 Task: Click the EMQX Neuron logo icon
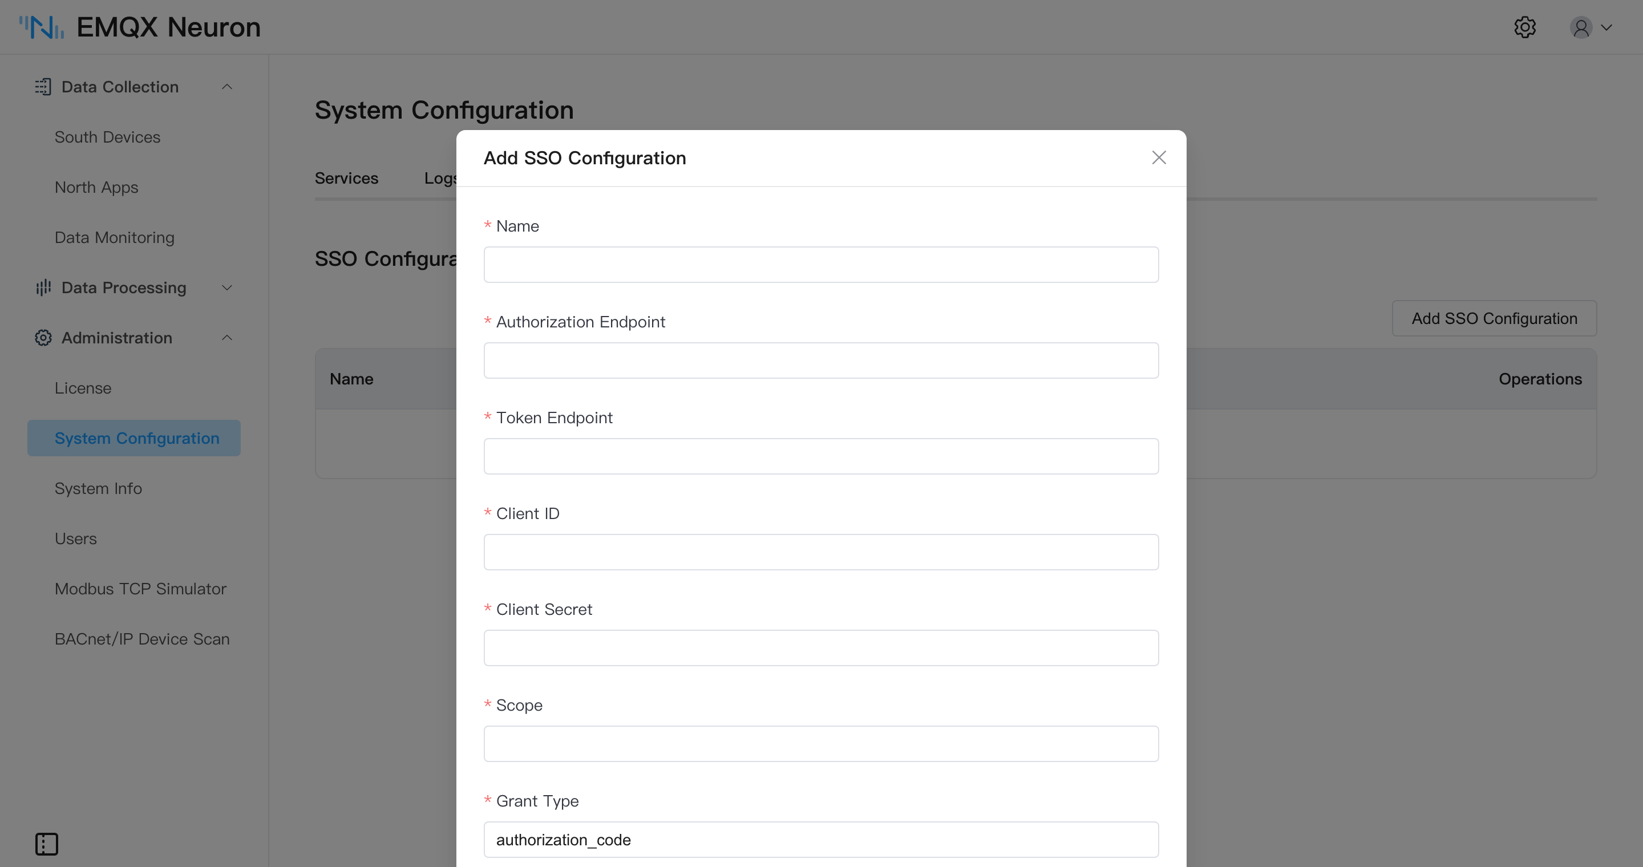pyautogui.click(x=42, y=27)
